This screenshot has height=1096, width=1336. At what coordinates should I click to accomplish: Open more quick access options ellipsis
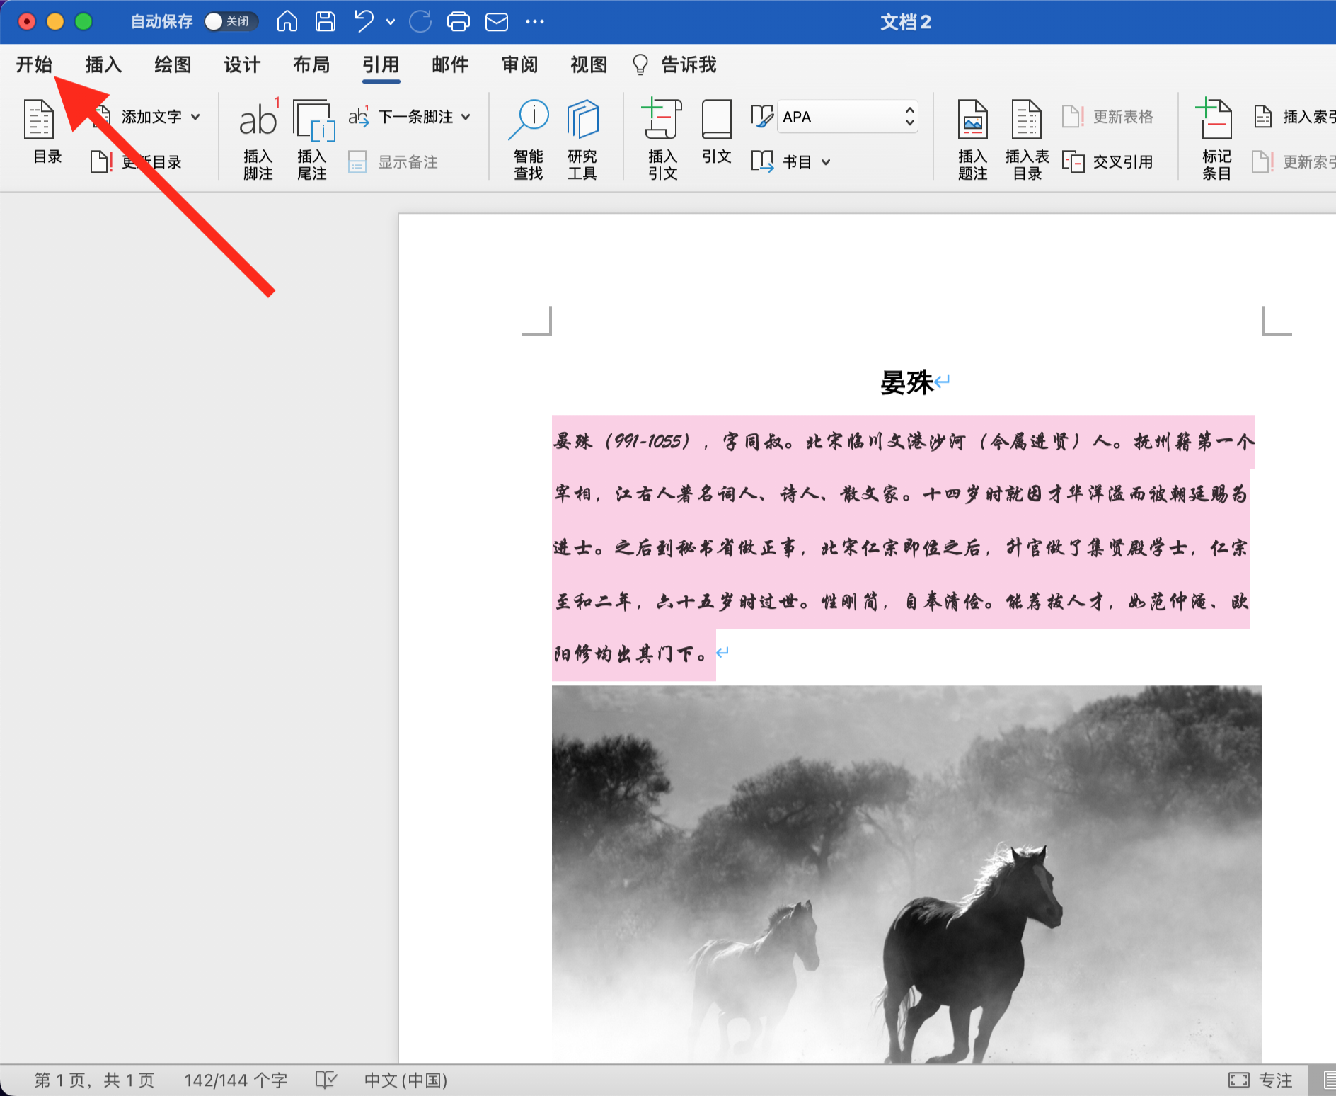tap(535, 22)
